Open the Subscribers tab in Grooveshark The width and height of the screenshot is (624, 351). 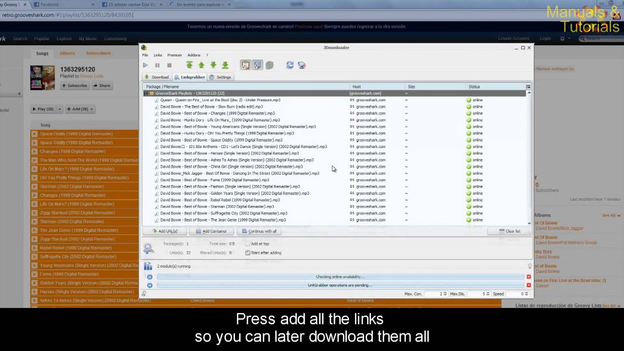click(98, 53)
